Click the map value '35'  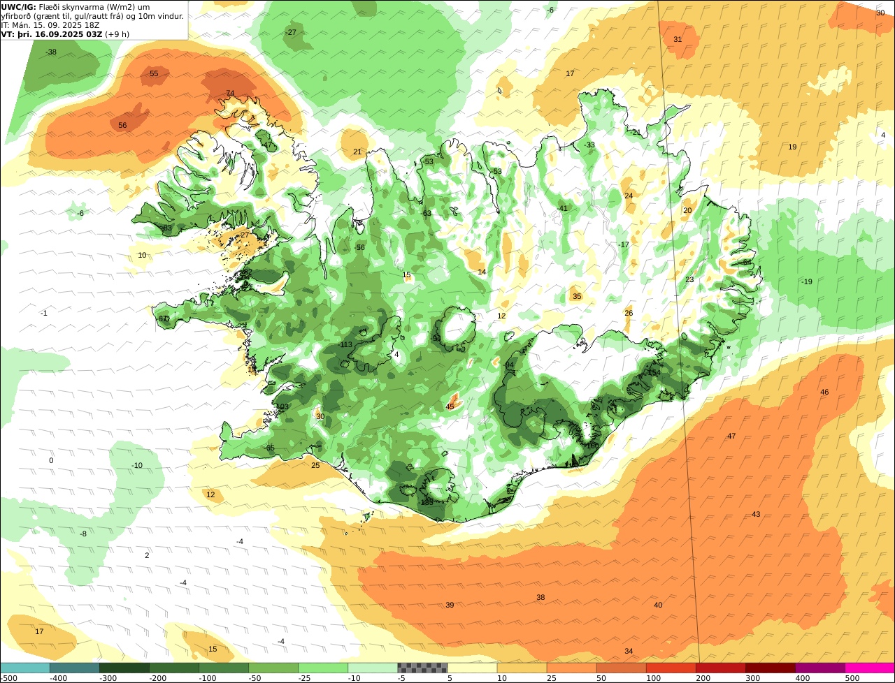(x=577, y=297)
